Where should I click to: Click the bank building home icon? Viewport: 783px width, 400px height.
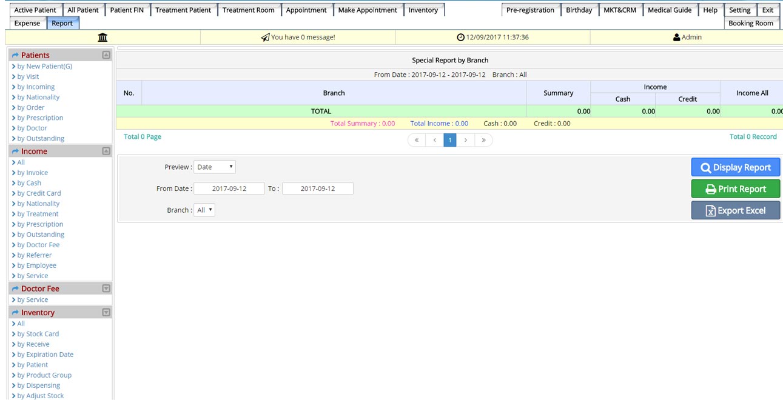102,38
